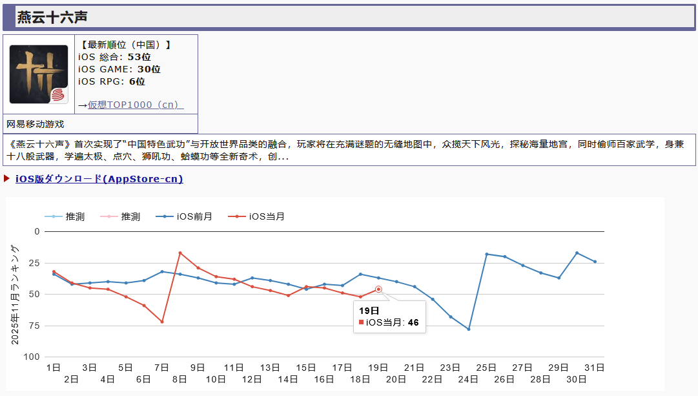Click the iOS RPG: 6位 ranking text
Screen dimensions: 698x396
tap(112, 81)
